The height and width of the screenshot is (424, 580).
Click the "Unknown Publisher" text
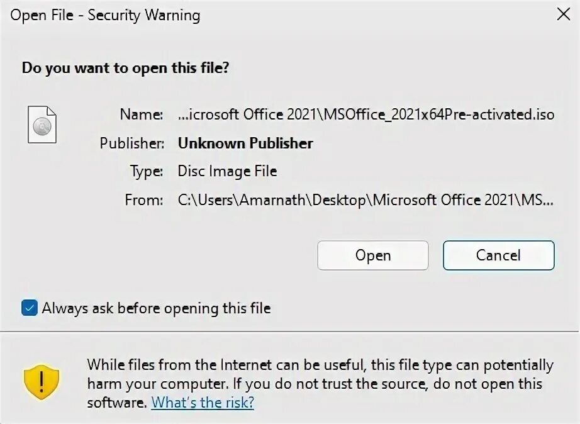click(245, 143)
